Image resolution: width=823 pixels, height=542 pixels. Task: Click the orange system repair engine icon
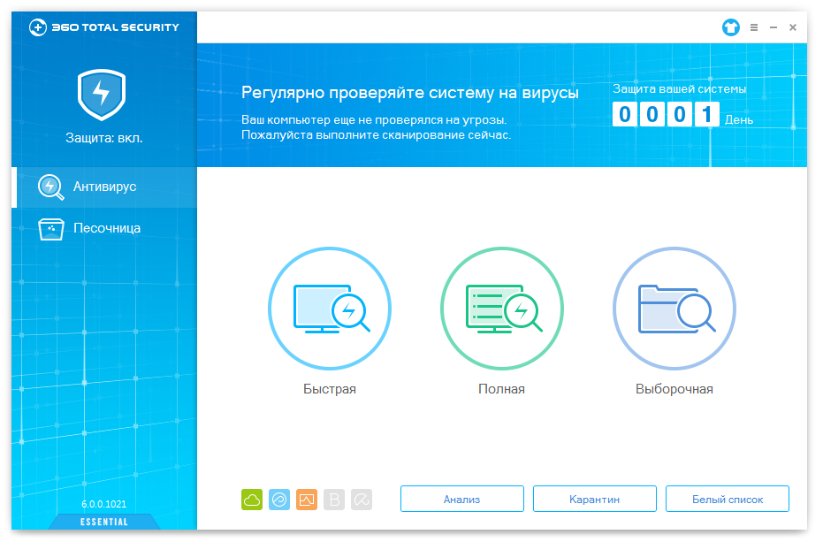point(307,500)
